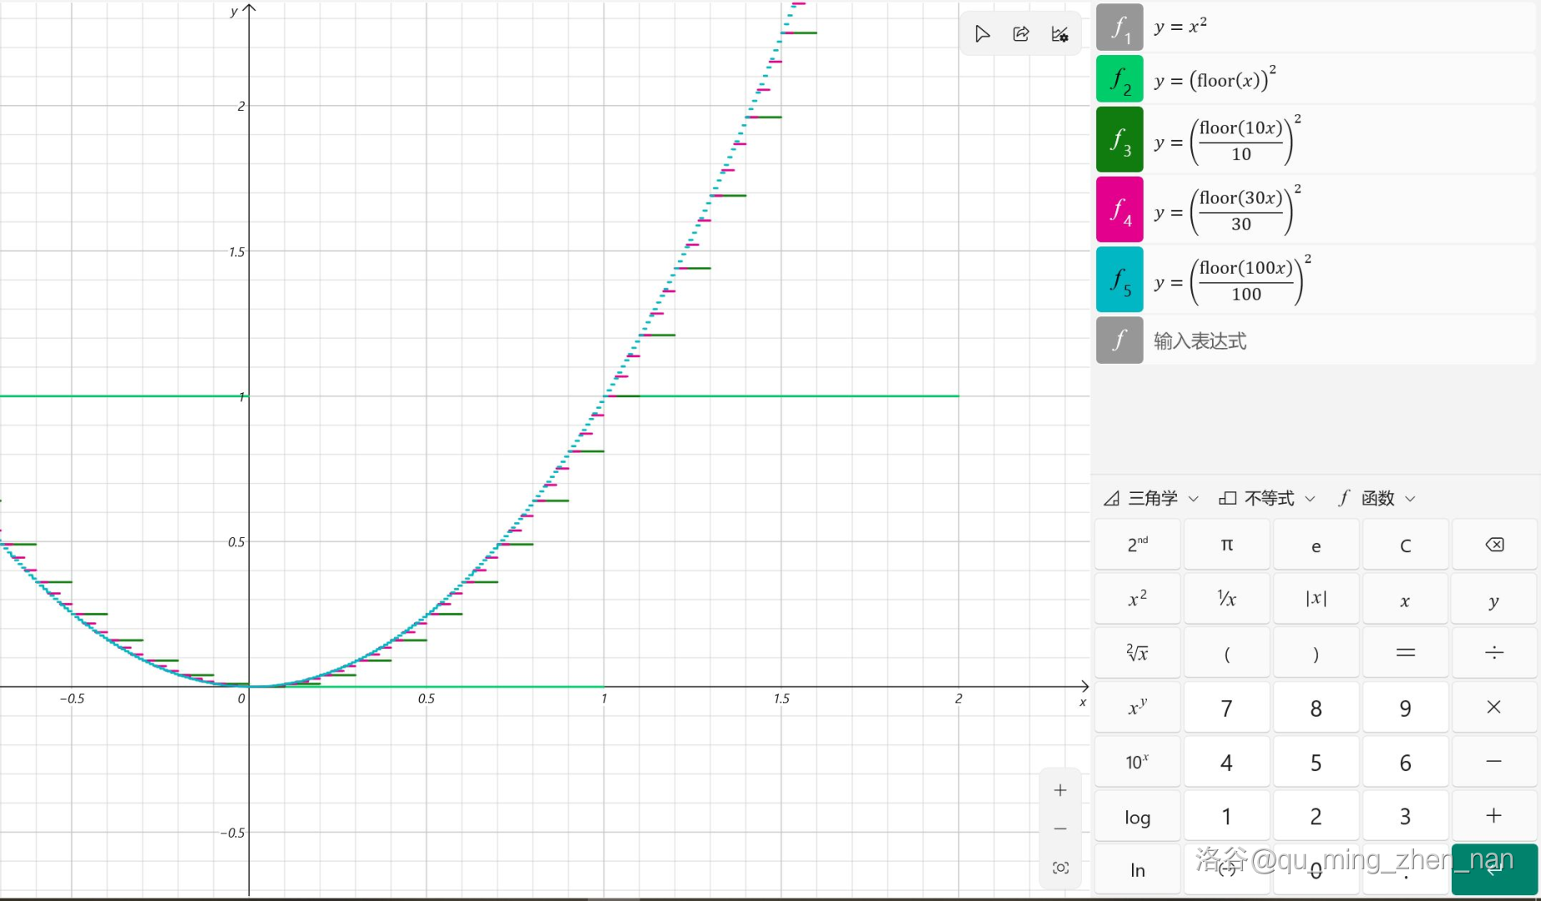The image size is (1541, 901).
Task: Zoom out on the graph
Action: click(x=1060, y=829)
